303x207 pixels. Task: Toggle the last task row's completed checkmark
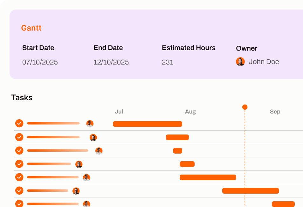pos(19,204)
